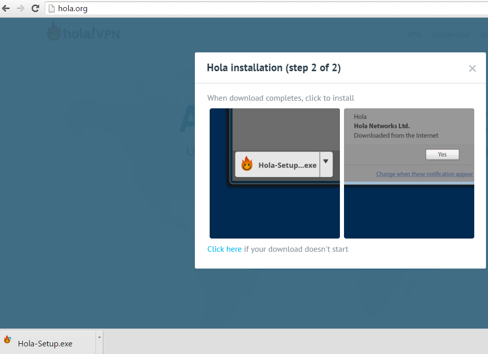The image size is (488, 354).
Task: Click the Hola flame logo in site header
Action: tap(53, 33)
